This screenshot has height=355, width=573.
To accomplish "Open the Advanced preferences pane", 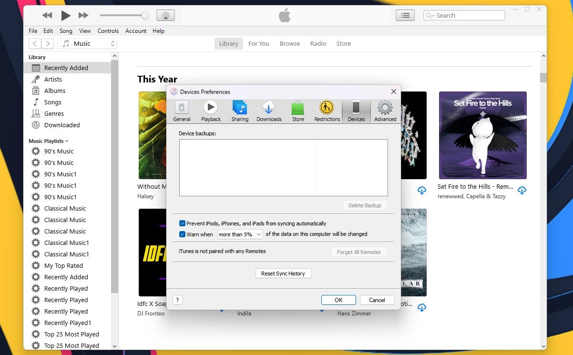I will pyautogui.click(x=385, y=111).
